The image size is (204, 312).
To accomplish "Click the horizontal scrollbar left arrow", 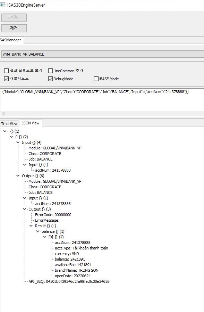I will pyautogui.click(x=3, y=113).
